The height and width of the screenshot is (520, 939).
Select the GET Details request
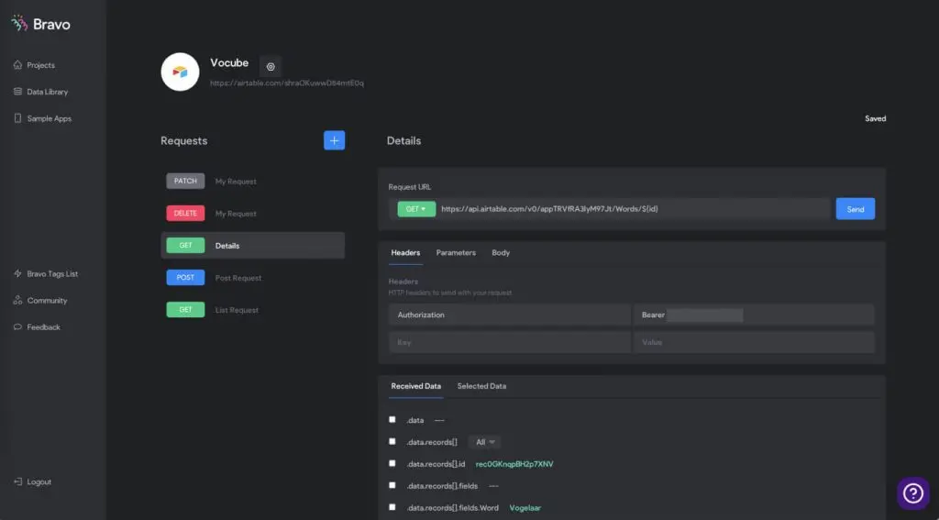coord(253,246)
